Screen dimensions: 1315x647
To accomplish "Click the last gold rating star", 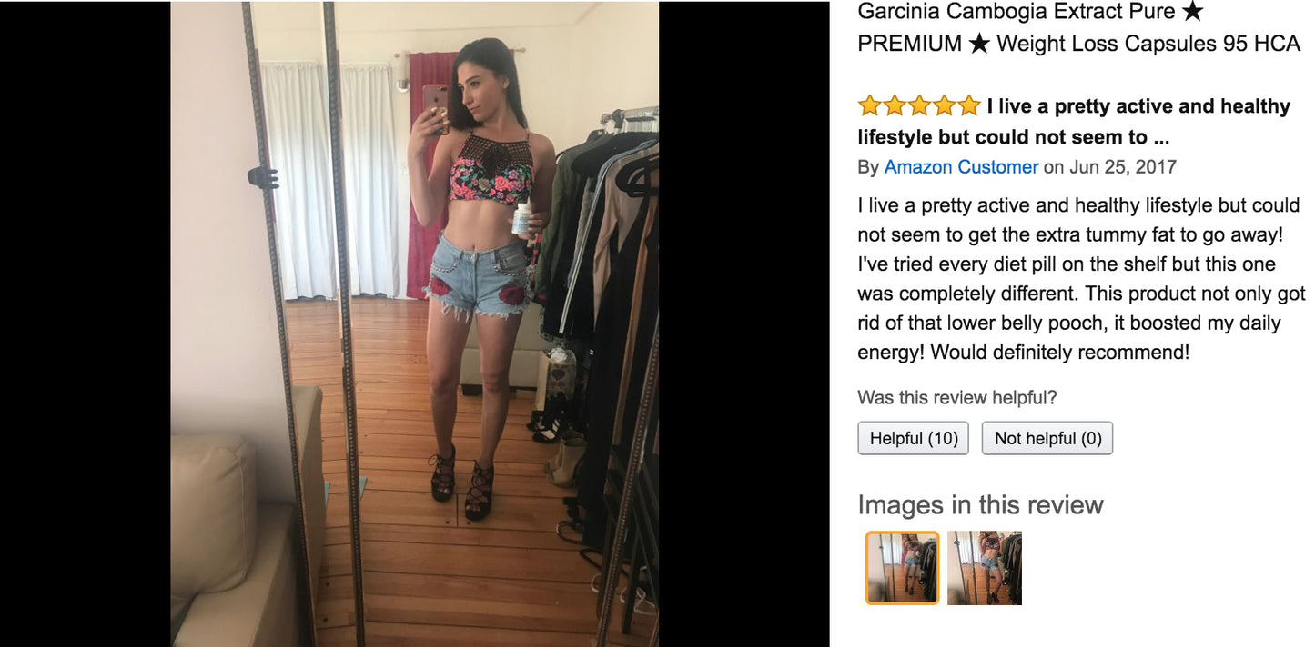I will click(968, 106).
